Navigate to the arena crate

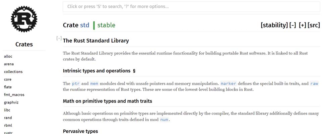[x=9, y=64]
